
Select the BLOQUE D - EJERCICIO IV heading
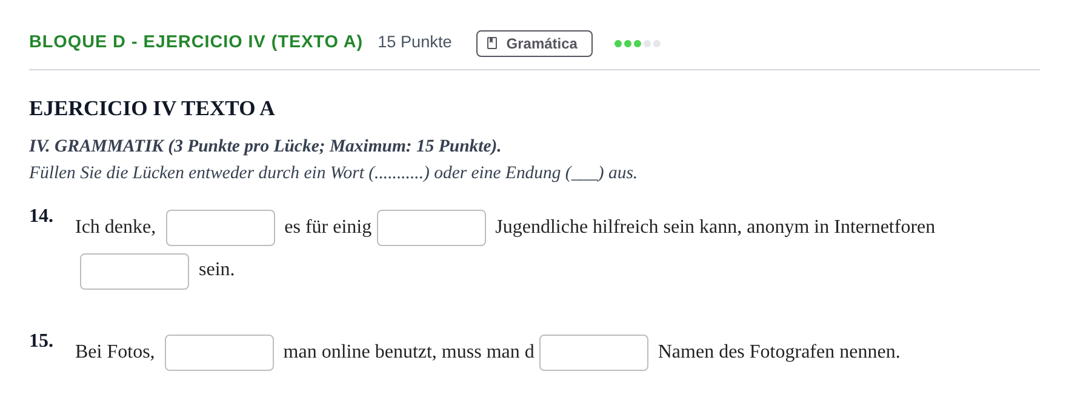pyautogui.click(x=196, y=41)
